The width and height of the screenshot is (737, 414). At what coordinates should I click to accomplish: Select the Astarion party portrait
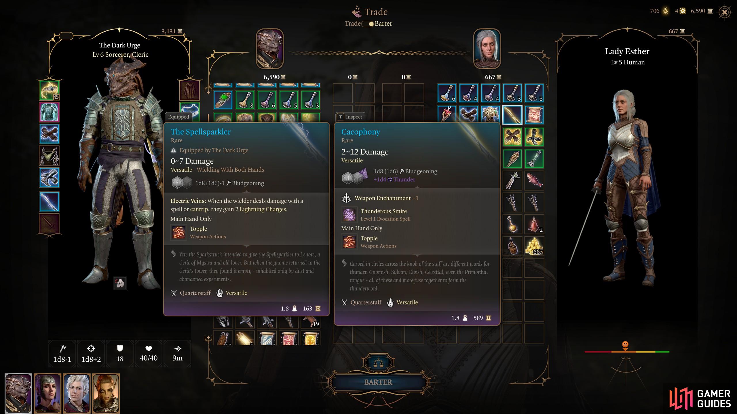click(x=77, y=393)
